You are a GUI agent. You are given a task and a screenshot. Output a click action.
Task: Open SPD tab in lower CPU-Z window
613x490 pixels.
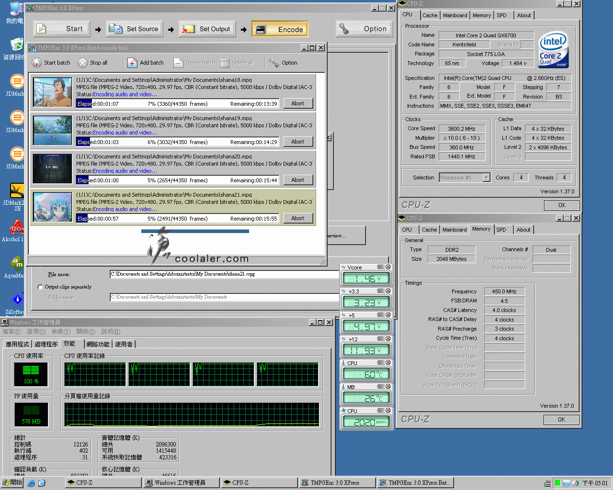click(501, 230)
